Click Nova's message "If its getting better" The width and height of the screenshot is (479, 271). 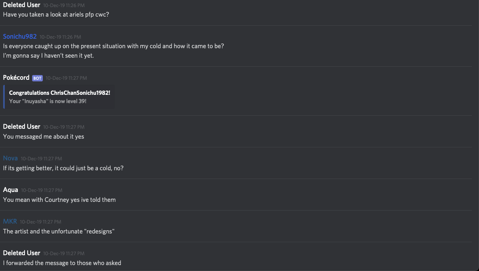(63, 168)
